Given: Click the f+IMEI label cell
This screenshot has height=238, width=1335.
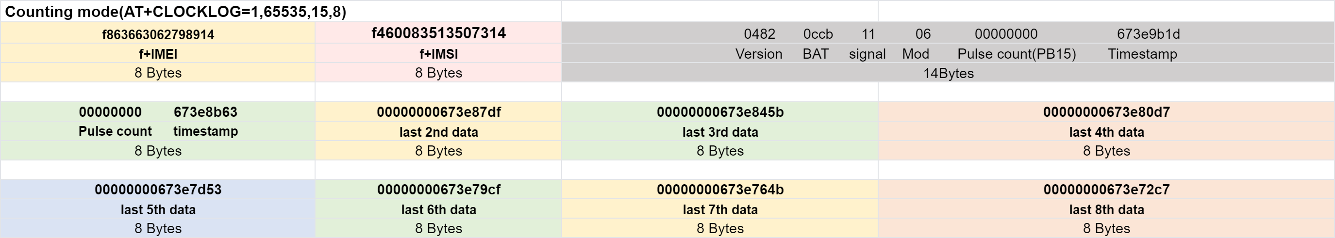Looking at the screenshot, I should pyautogui.click(x=158, y=54).
